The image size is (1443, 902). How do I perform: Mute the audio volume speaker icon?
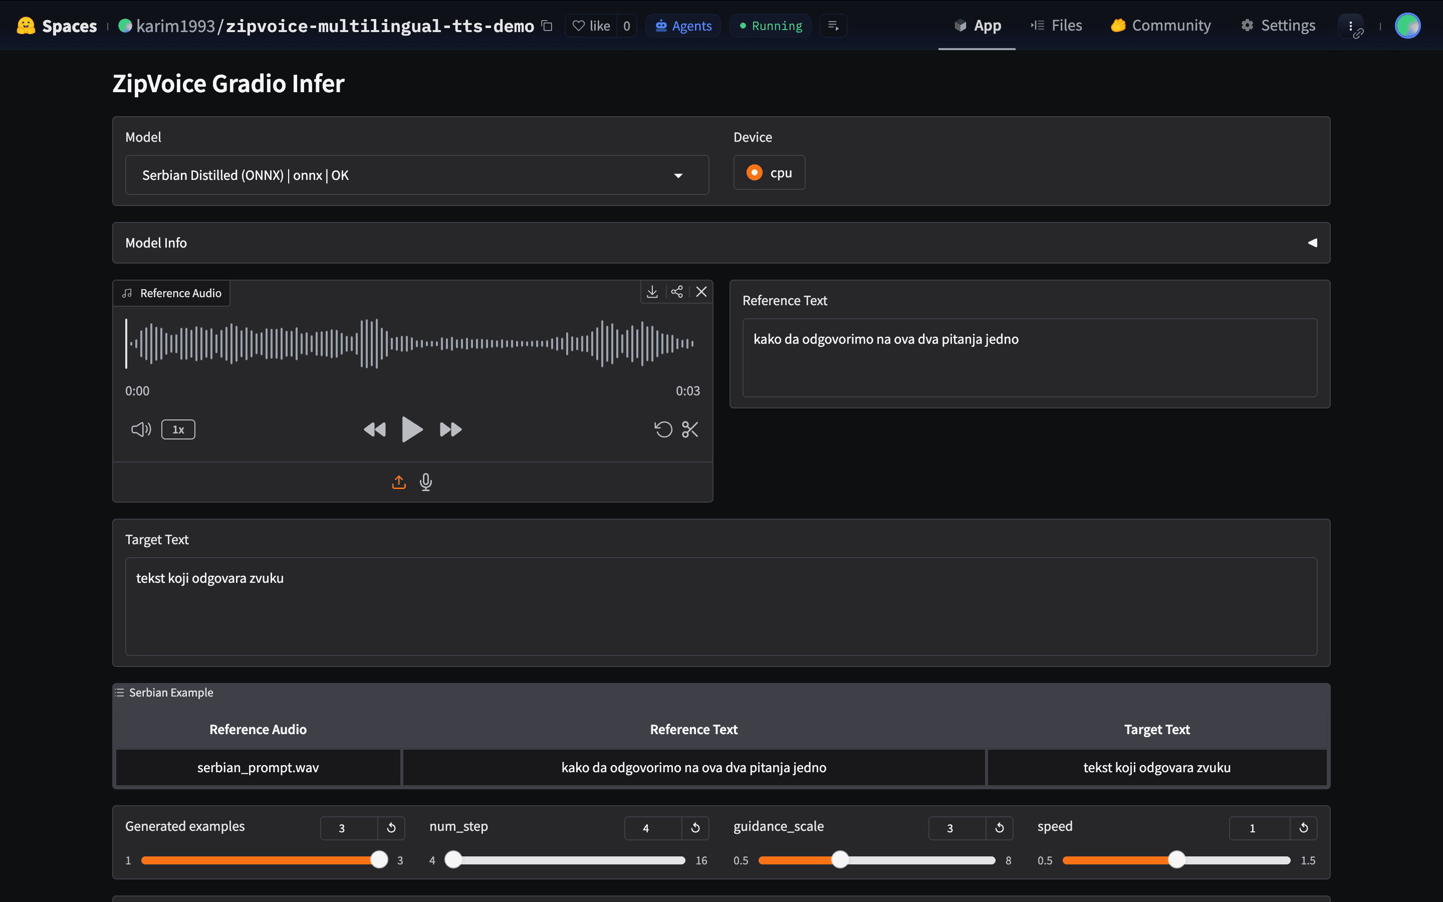(141, 429)
